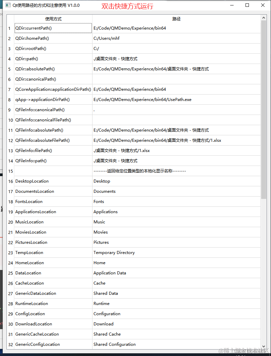Viewport: 271px width, 356px height.
Task: Click the Shared Configuration value cell
Action: click(176, 344)
